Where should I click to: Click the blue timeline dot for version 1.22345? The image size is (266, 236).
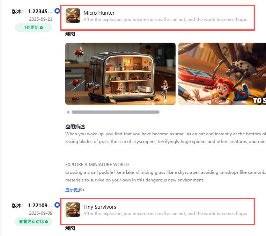tap(57, 11)
